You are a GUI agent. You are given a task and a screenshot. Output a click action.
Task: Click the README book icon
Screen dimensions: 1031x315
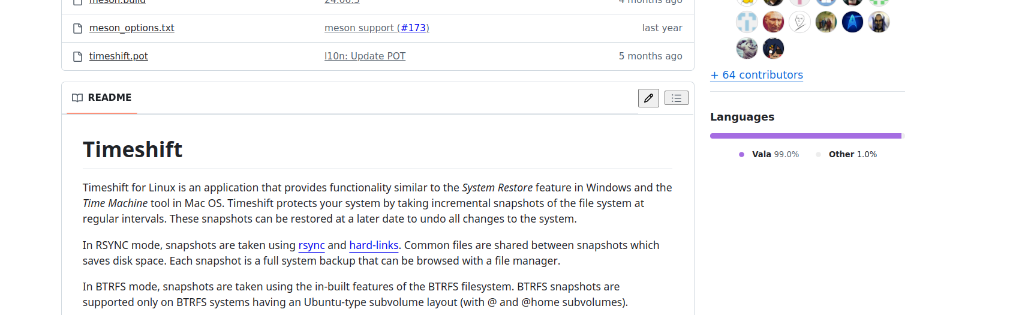tap(77, 98)
